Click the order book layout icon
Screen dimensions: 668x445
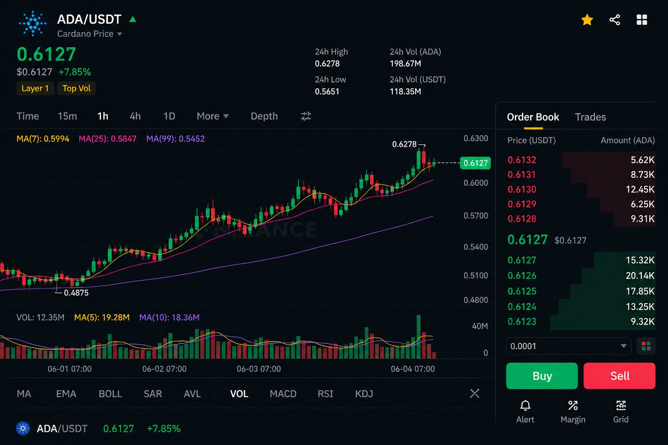[646, 346]
